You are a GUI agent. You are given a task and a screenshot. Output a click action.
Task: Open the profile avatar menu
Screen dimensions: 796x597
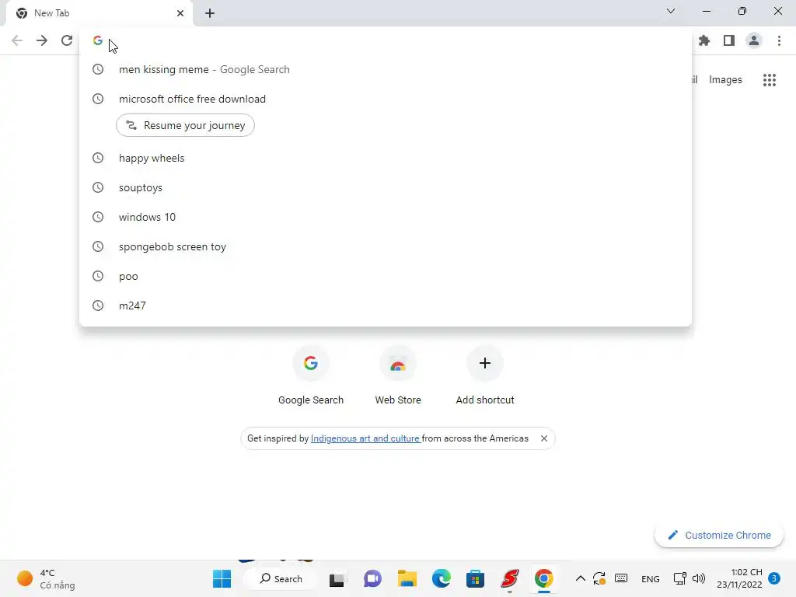(x=754, y=40)
